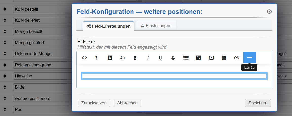Open the text color icon
The image size is (292, 116).
point(110,58)
